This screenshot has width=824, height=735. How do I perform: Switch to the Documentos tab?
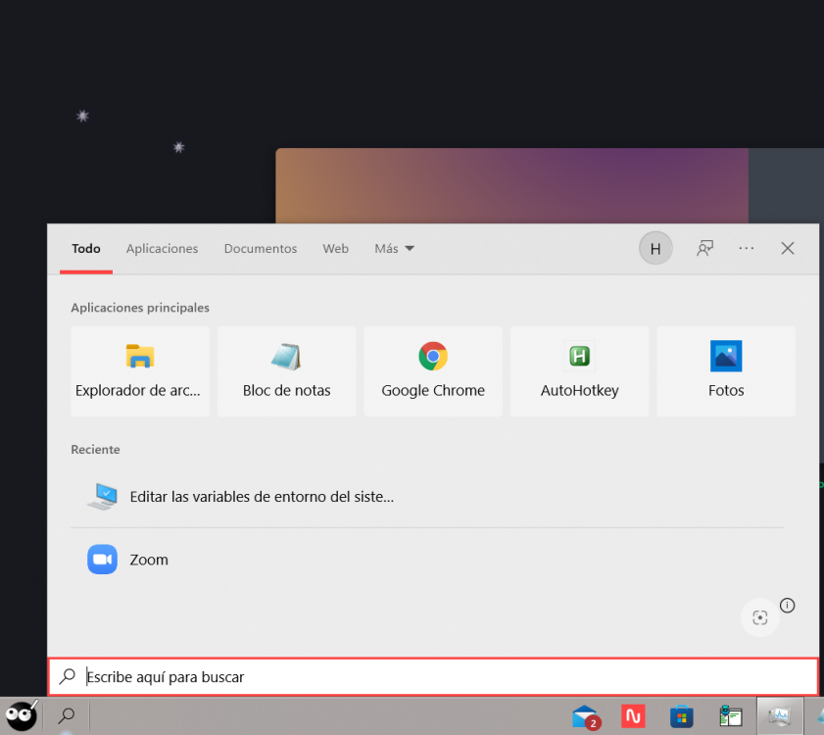click(x=260, y=249)
